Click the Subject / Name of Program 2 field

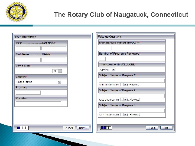132,96
